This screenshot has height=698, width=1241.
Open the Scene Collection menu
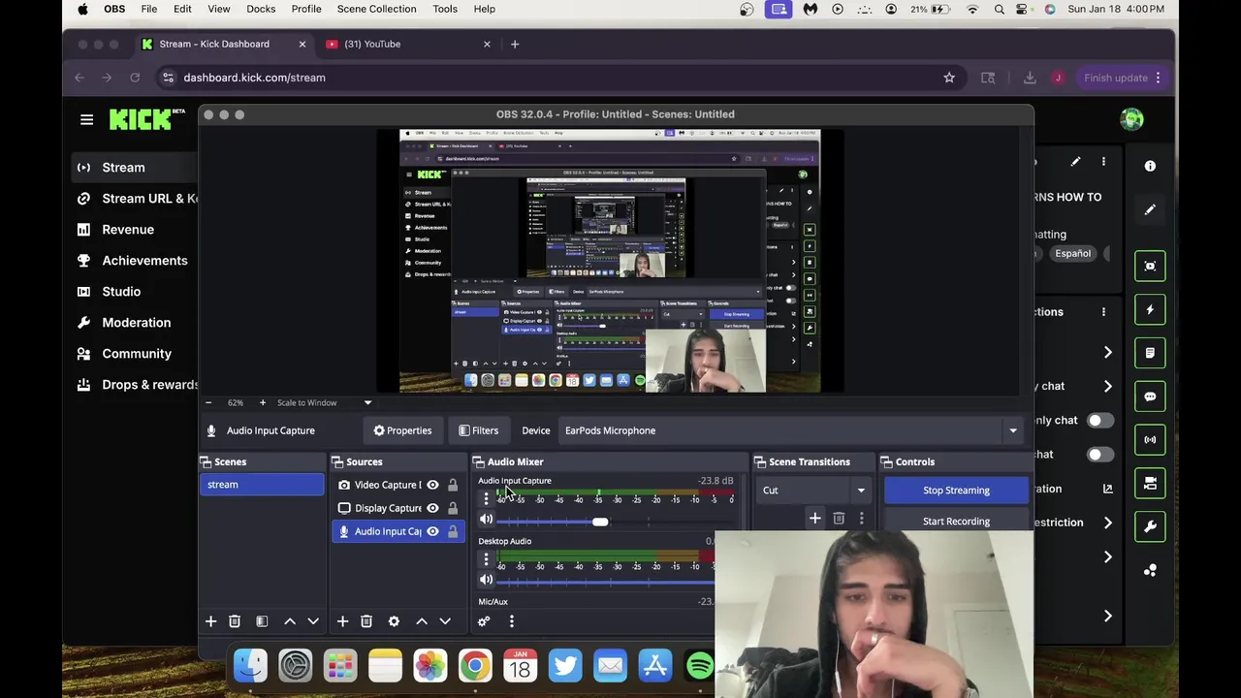click(376, 9)
